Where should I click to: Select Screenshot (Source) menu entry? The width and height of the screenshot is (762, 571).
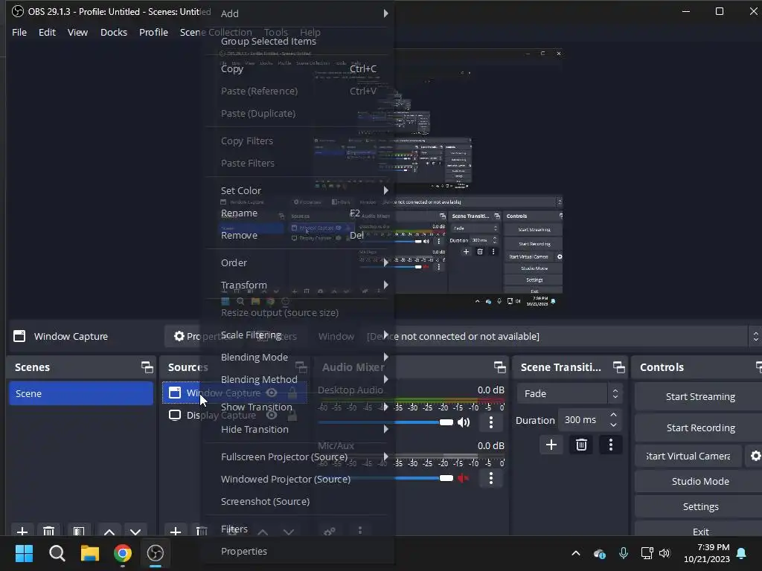[298, 501]
